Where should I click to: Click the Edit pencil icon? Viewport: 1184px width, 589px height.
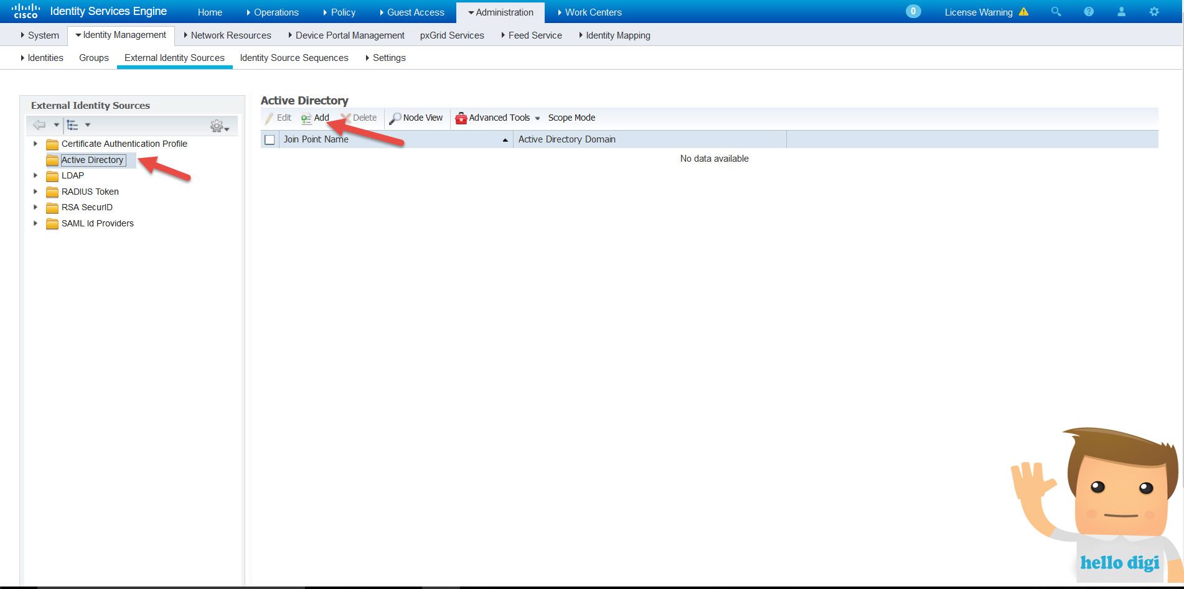269,118
